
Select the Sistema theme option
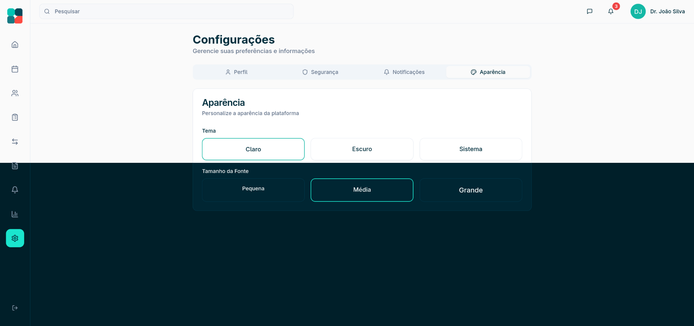[471, 149]
